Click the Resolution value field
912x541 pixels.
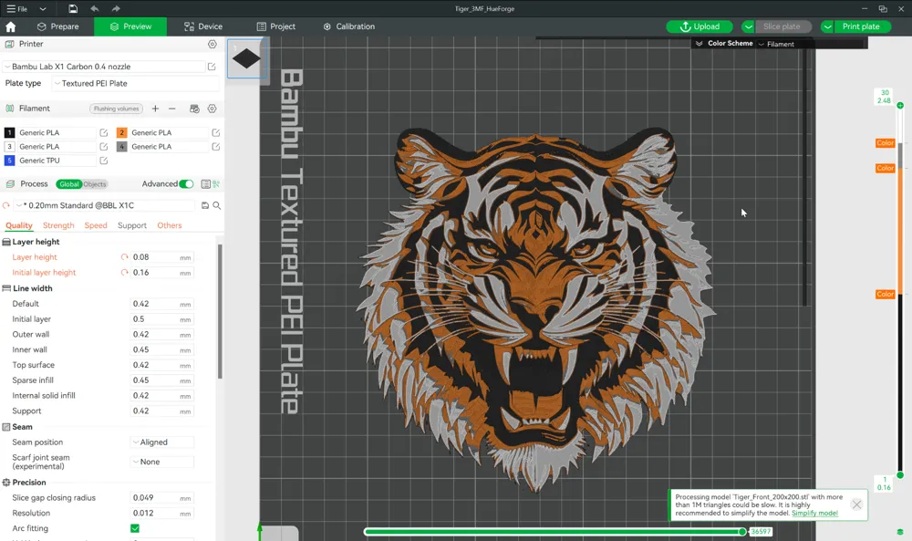pyautogui.click(x=162, y=513)
